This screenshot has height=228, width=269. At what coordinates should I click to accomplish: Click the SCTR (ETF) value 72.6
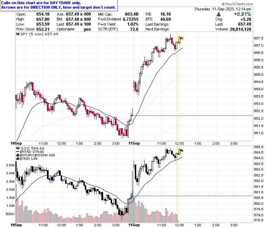(134, 29)
